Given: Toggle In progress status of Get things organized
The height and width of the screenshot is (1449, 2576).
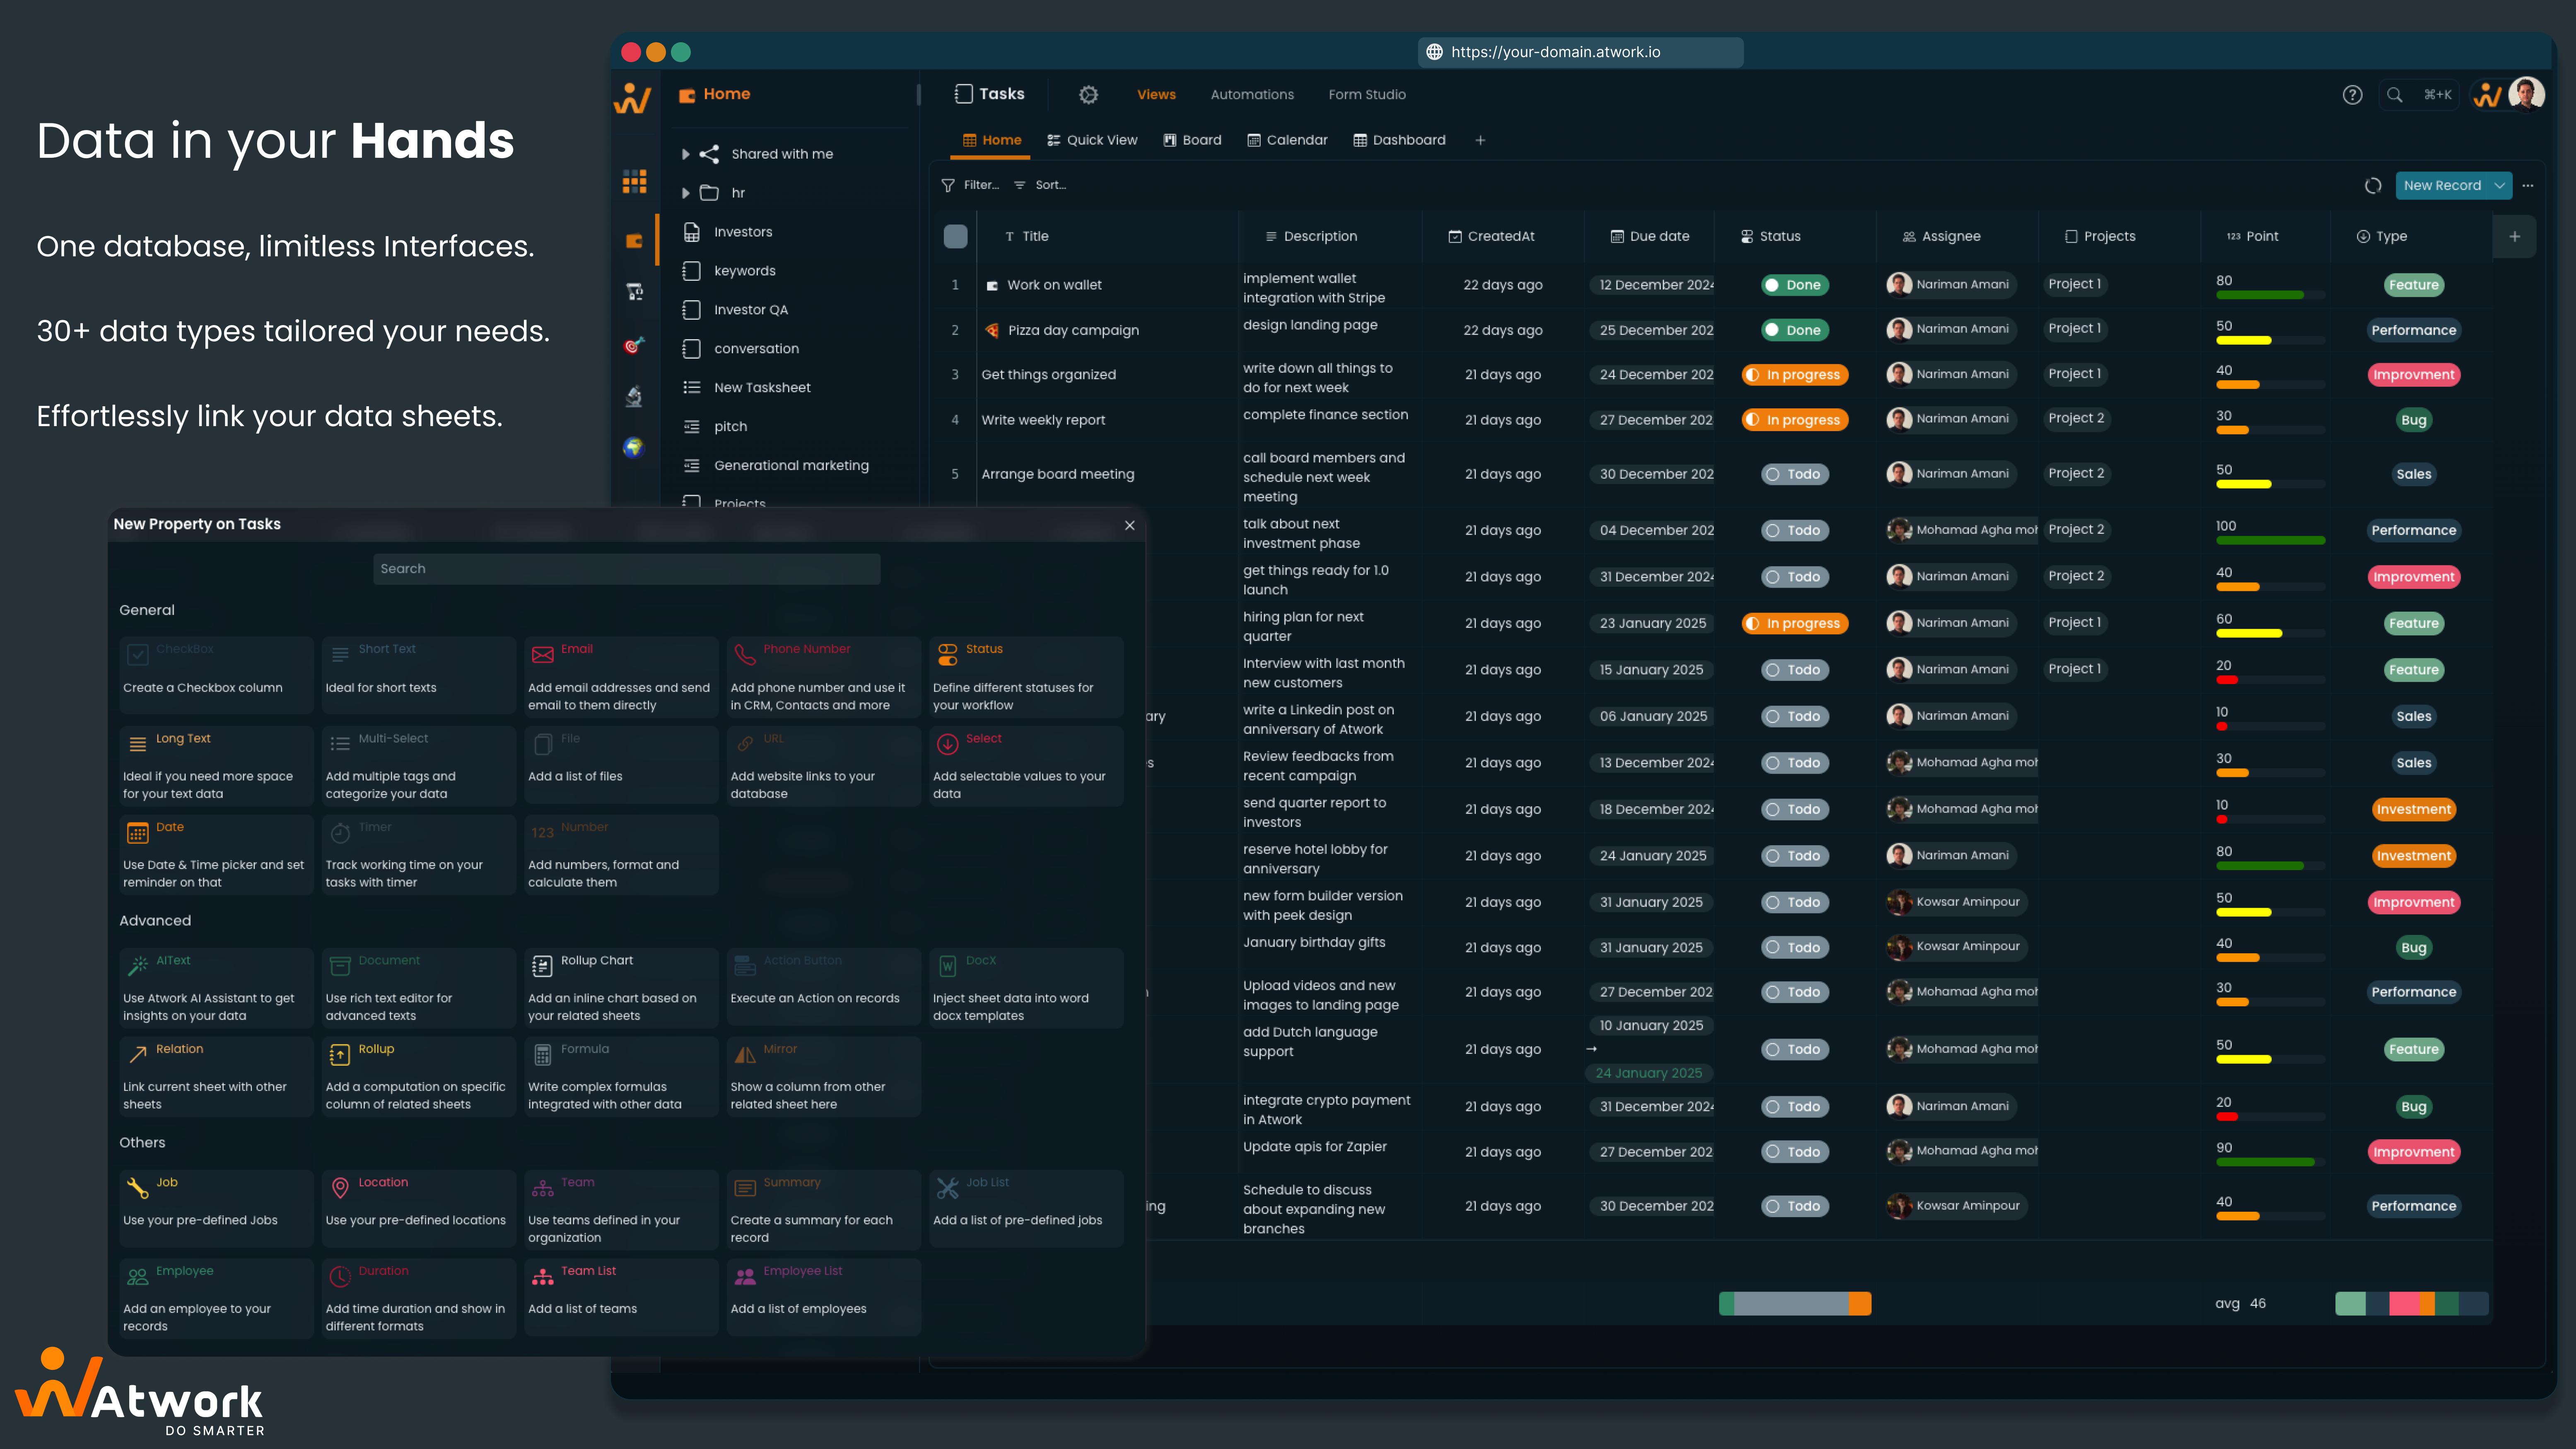Looking at the screenshot, I should (x=1794, y=375).
